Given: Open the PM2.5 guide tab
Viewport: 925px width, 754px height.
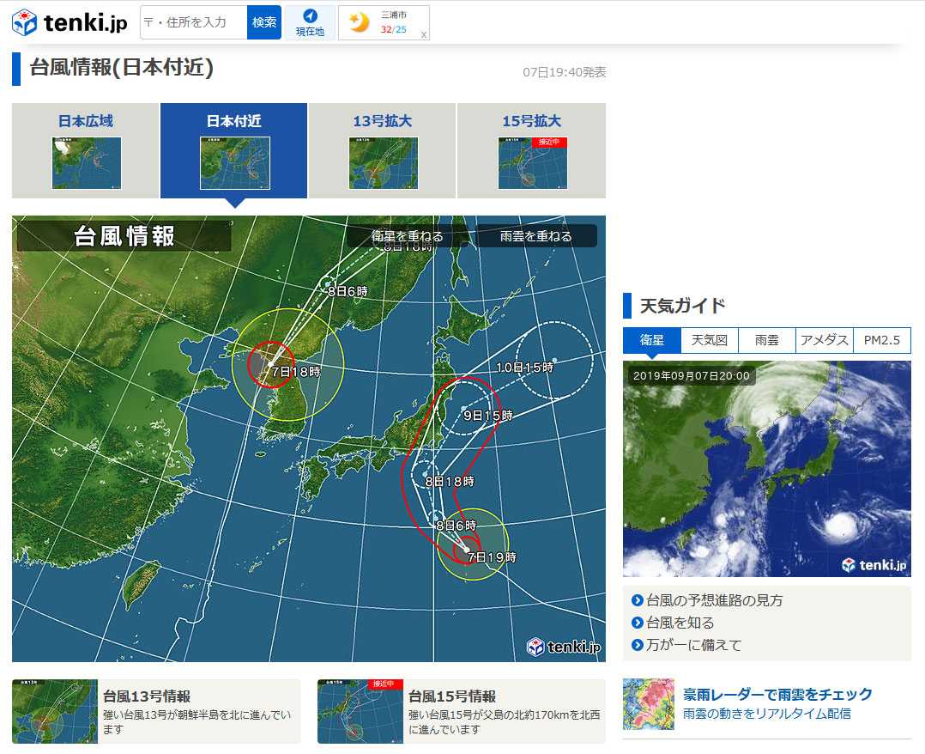Looking at the screenshot, I should click(x=882, y=340).
